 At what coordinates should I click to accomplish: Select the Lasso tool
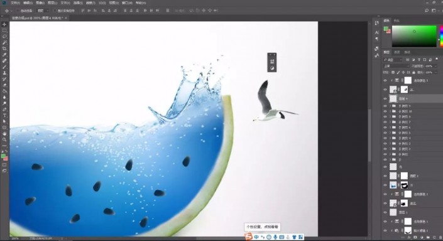4,36
